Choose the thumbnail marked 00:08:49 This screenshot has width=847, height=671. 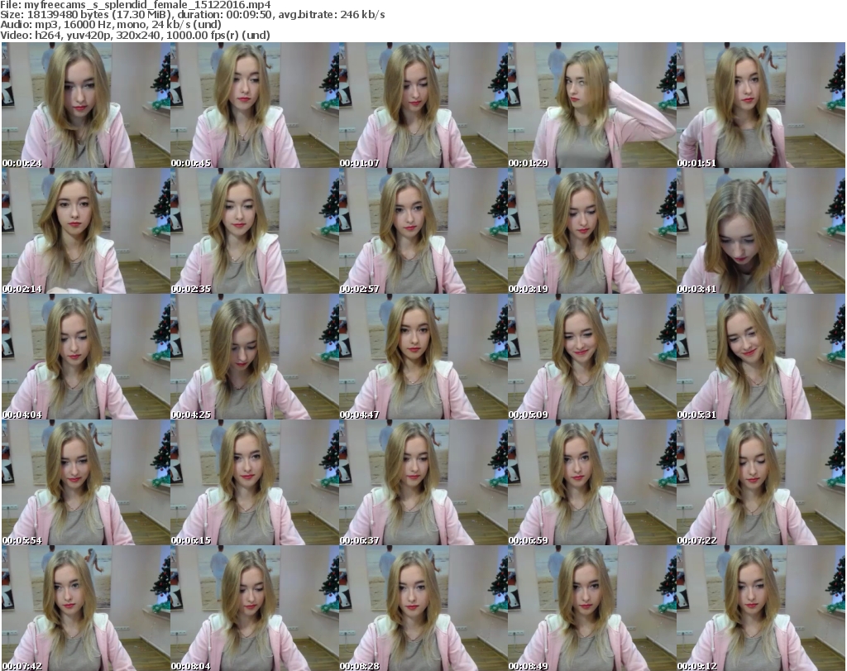click(x=591, y=608)
